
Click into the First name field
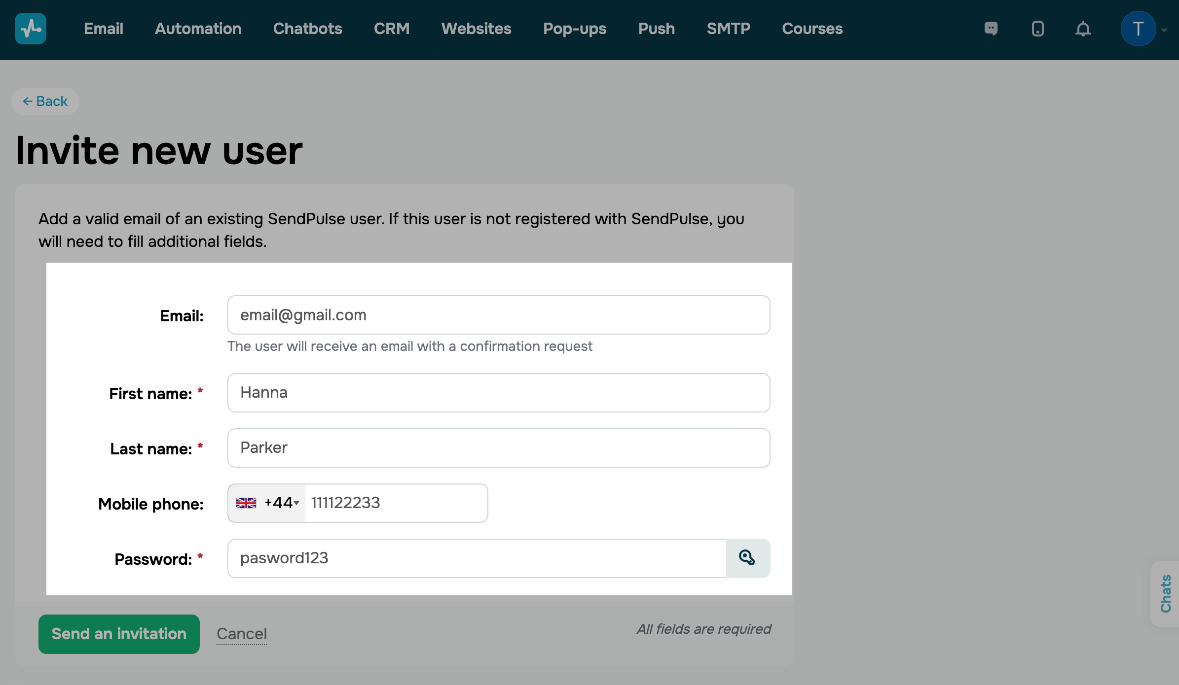tap(498, 393)
